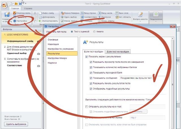Add a Влож. ответы question

(x=106, y=21)
